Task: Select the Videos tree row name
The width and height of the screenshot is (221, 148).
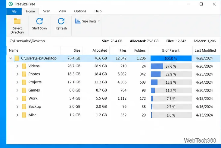Action: [x=34, y=66]
